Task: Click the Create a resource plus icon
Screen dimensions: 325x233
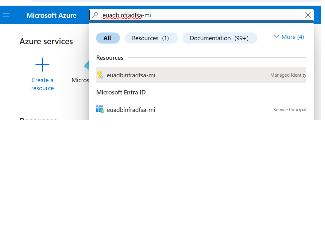Action: (x=42, y=65)
